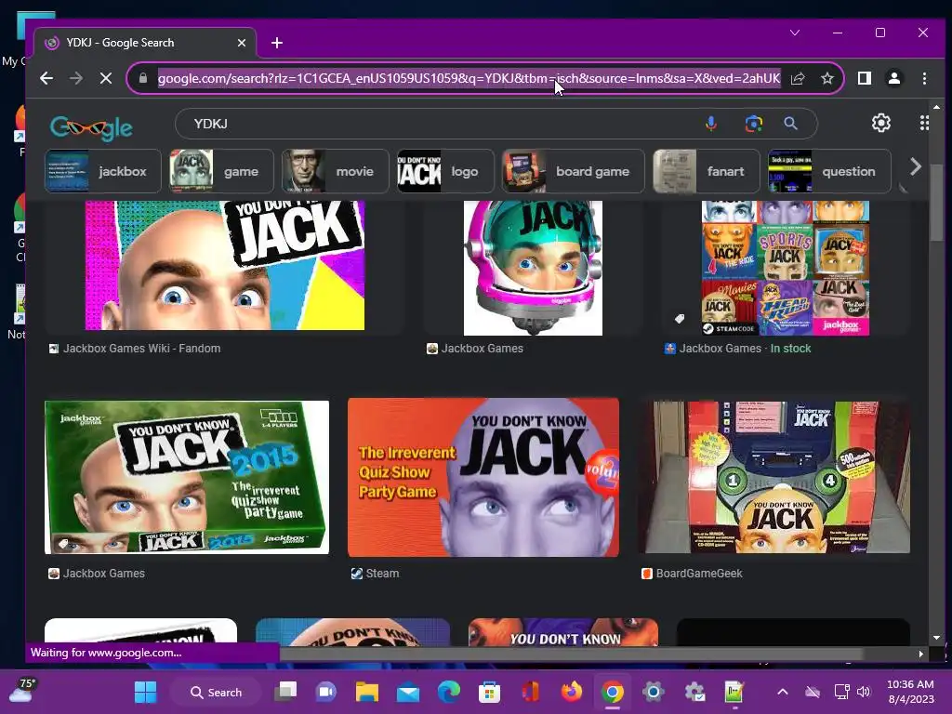952x714 pixels.
Task: Filter images by question chip
Action: (829, 171)
